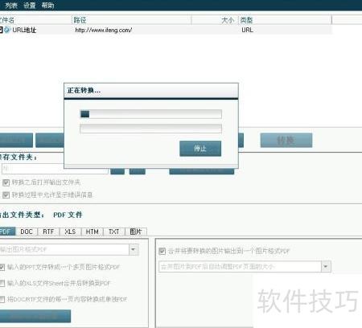Click the URL globe icon in file row

coord(7,30)
